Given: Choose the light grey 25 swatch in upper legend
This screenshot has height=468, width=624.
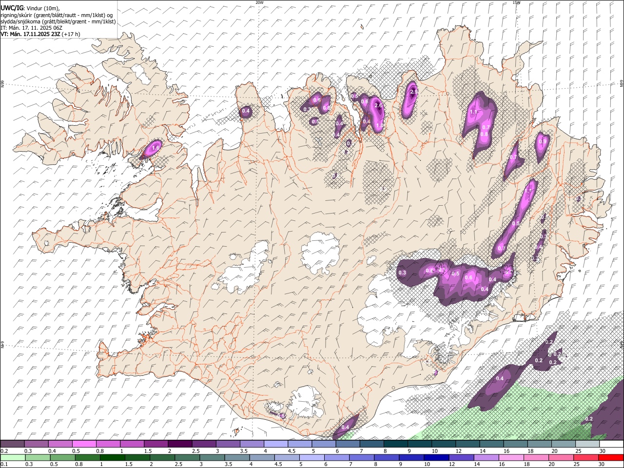Looking at the screenshot, I should pos(587,444).
